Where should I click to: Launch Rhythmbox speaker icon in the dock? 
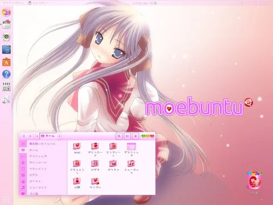click(6, 37)
